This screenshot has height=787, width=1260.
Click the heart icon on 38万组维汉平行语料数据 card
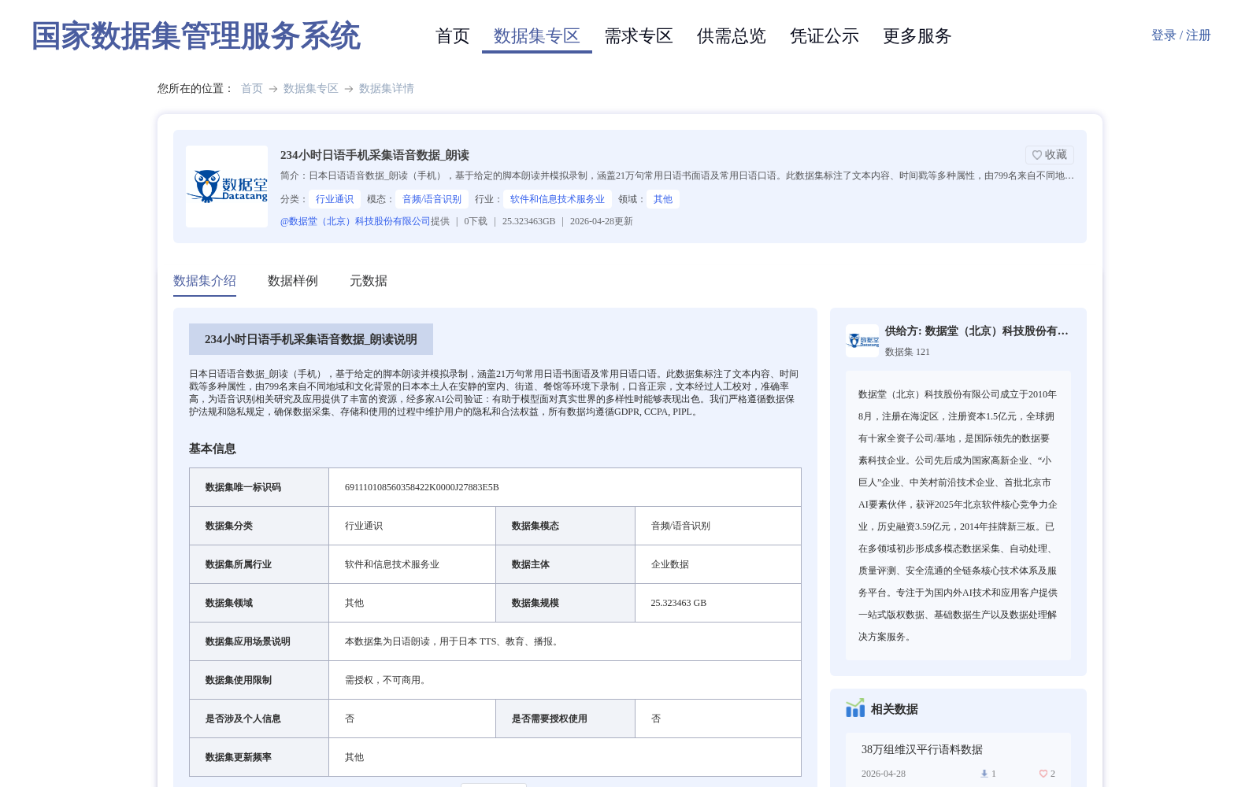click(x=1043, y=774)
